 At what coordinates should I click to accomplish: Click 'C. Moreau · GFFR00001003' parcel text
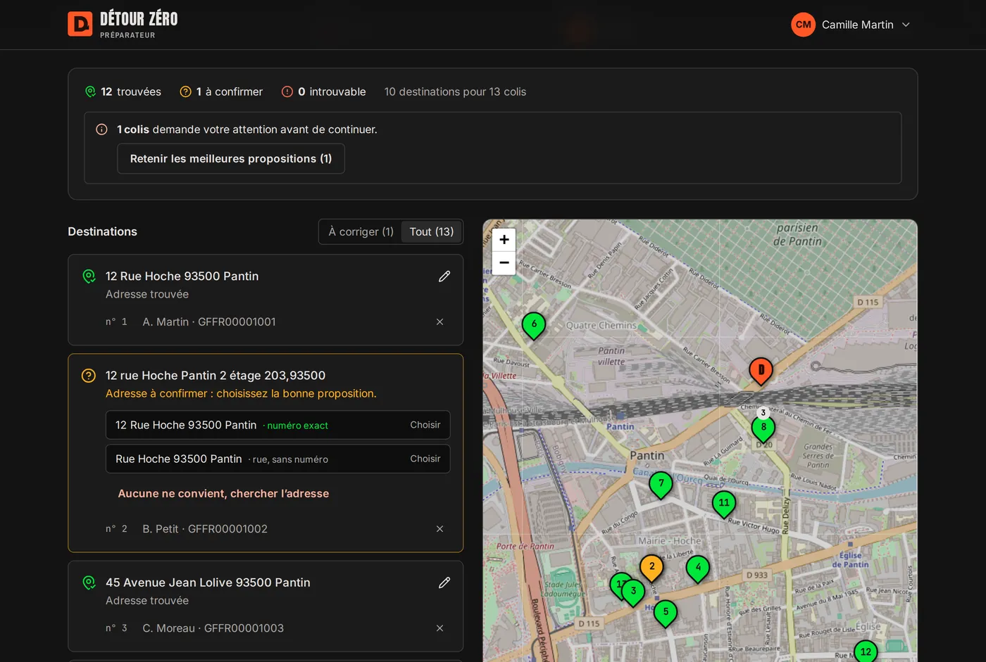pyautogui.click(x=213, y=628)
